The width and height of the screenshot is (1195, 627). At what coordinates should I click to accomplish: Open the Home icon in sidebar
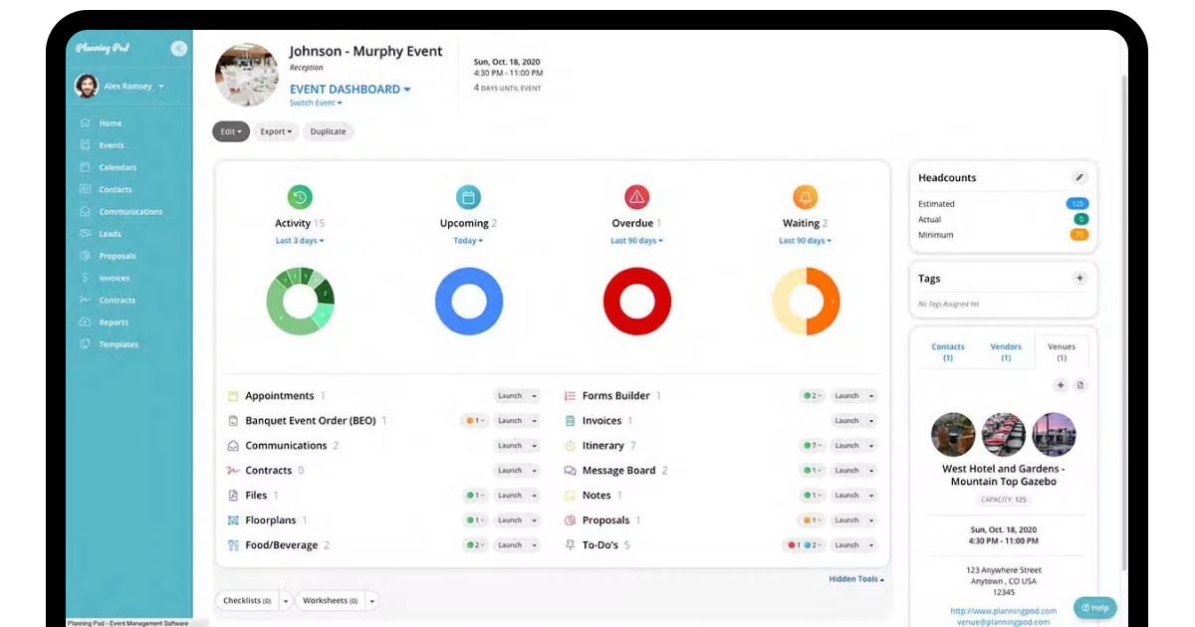[x=86, y=123]
